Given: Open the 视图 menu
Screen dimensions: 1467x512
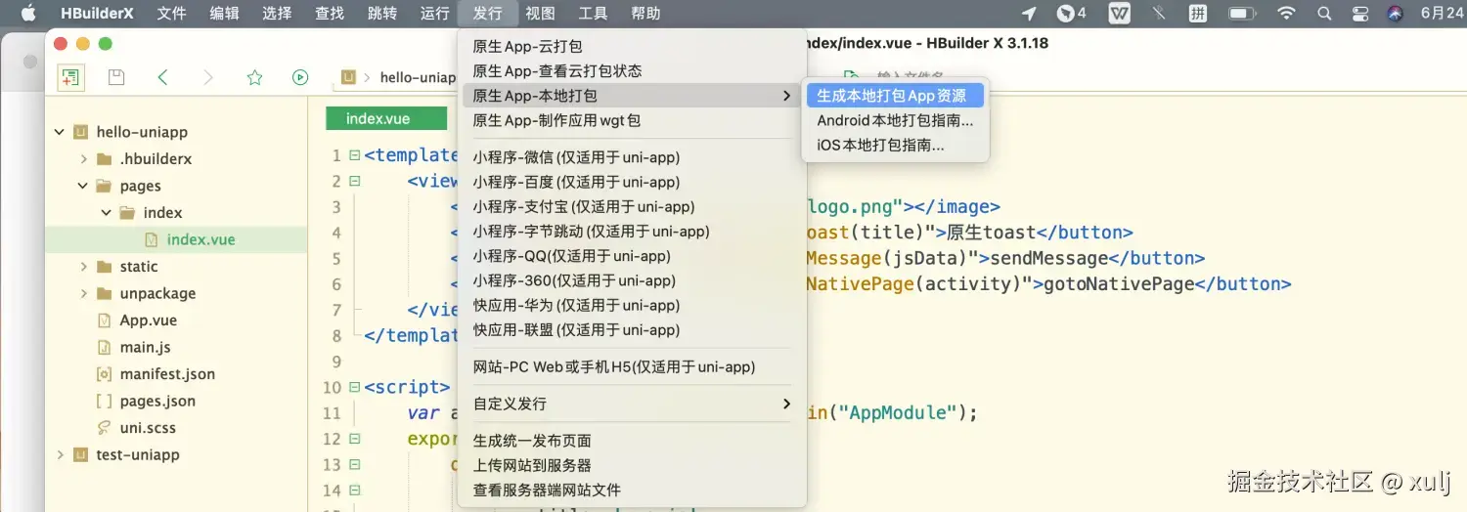Looking at the screenshot, I should (x=540, y=13).
